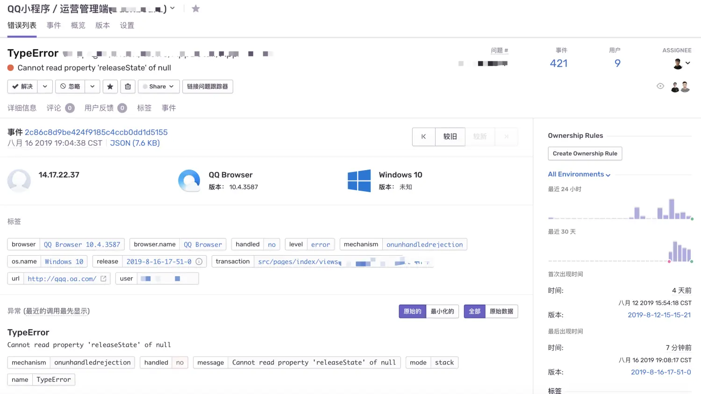This screenshot has width=701, height=394.
Task: Open the Share dropdown
Action: [158, 86]
